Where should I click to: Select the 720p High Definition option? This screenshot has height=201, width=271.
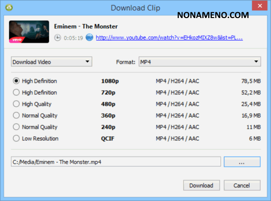[16, 92]
